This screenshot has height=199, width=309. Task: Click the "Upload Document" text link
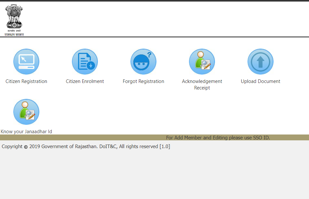pyautogui.click(x=261, y=81)
